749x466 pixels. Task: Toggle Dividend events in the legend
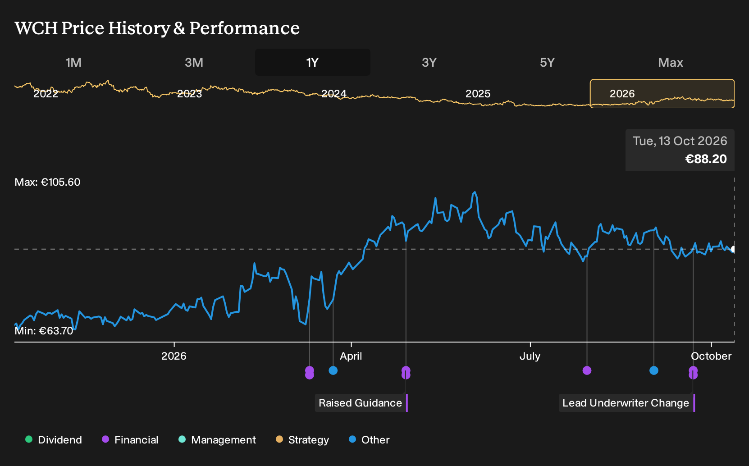point(54,440)
